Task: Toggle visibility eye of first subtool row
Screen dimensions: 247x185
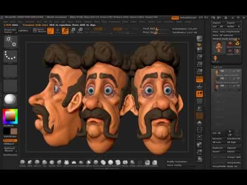Action: (x=238, y=71)
